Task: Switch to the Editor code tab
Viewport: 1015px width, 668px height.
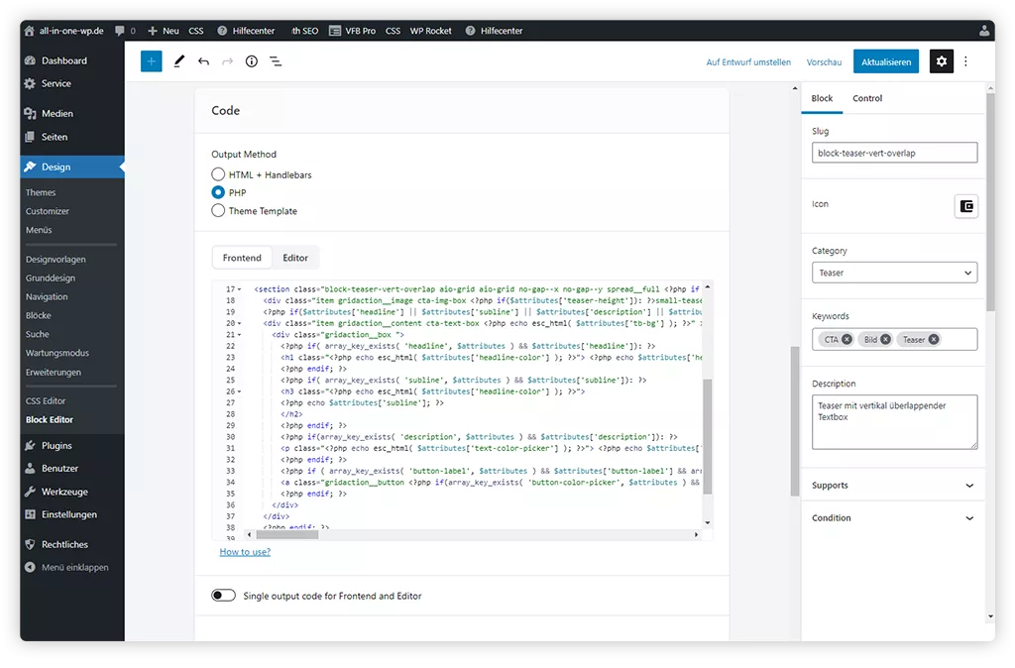Action: 295,257
